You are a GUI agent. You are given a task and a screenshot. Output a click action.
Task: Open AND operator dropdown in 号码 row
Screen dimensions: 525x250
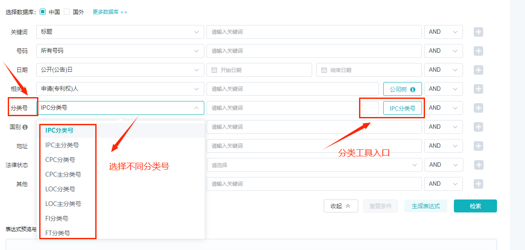coord(444,51)
